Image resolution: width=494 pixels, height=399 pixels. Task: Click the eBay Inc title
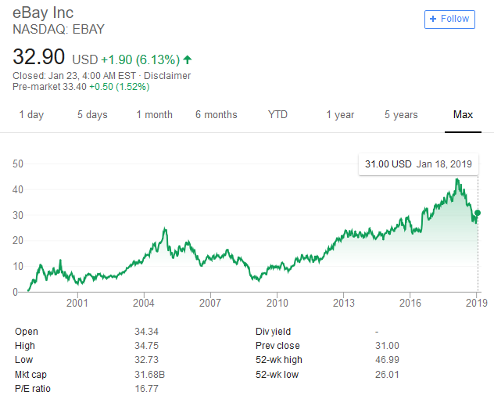[x=43, y=13]
